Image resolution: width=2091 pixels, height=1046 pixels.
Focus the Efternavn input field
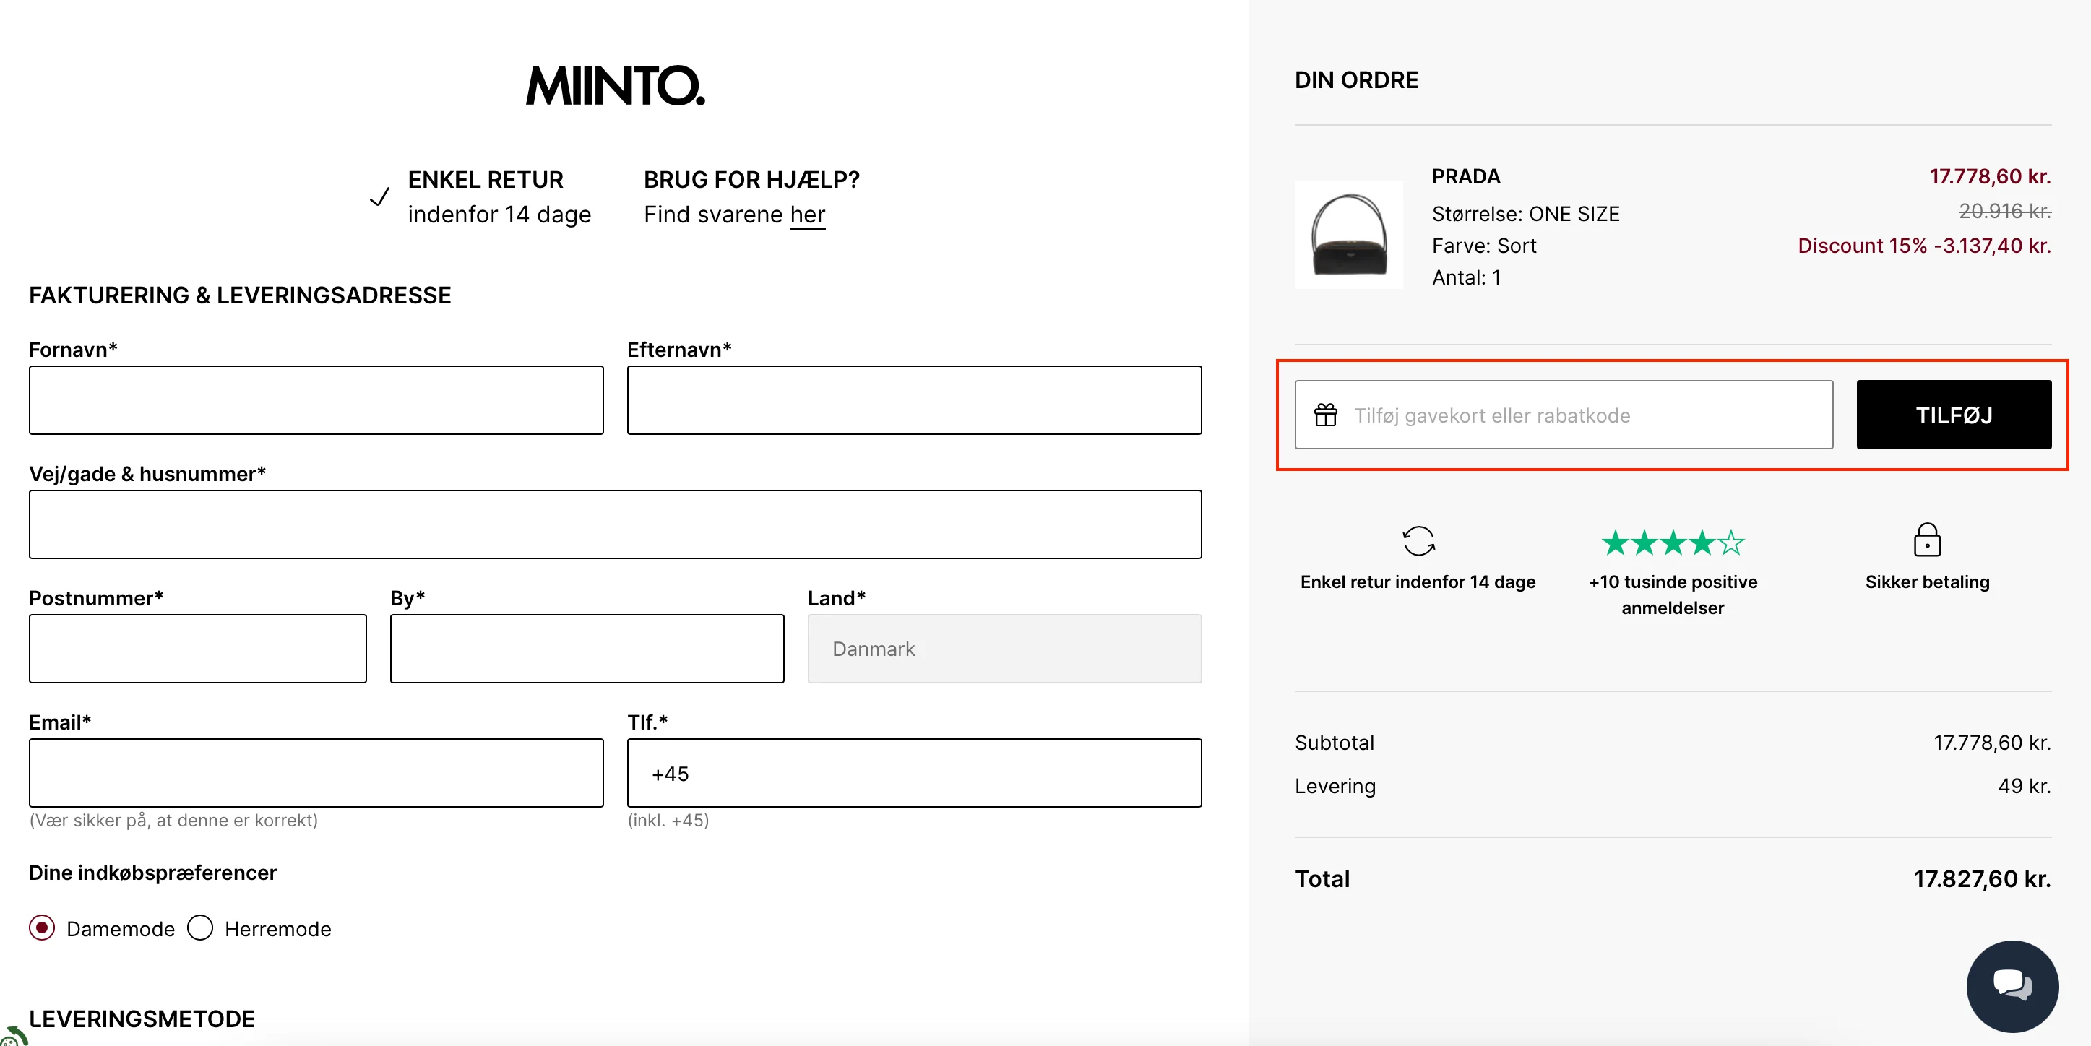913,400
